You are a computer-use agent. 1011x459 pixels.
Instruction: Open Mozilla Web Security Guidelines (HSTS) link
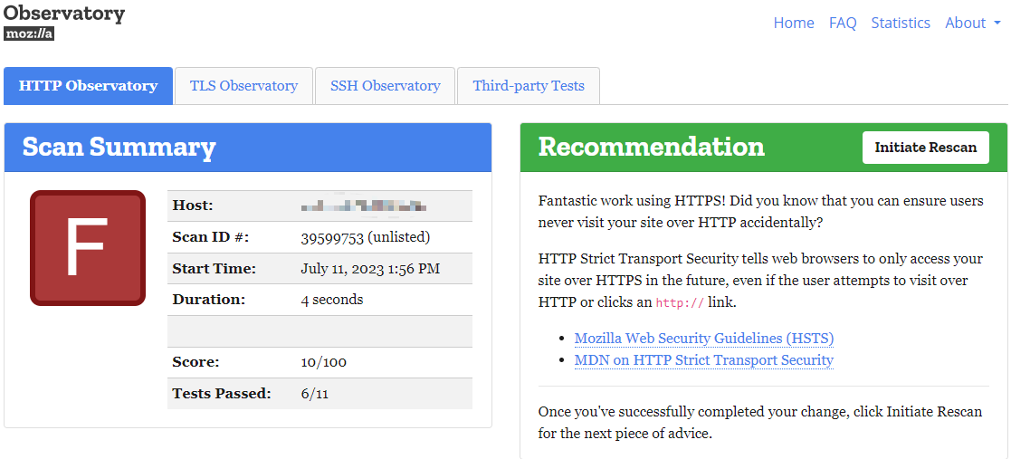pyautogui.click(x=704, y=339)
